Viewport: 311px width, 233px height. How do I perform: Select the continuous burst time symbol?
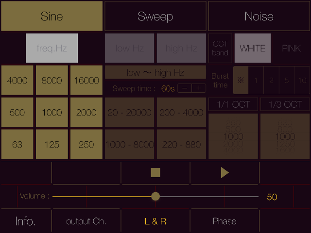tap(240, 81)
